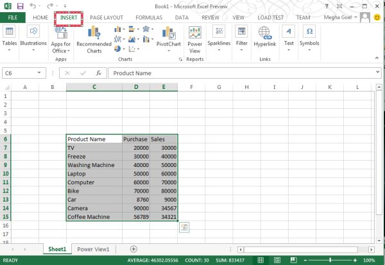Image resolution: width=385 pixels, height=265 pixels.
Task: Select the cell containing Washing Machine
Action: tap(94, 165)
